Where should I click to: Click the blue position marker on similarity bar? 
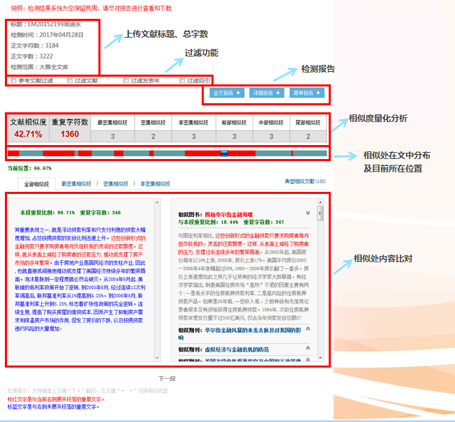pyautogui.click(x=224, y=152)
